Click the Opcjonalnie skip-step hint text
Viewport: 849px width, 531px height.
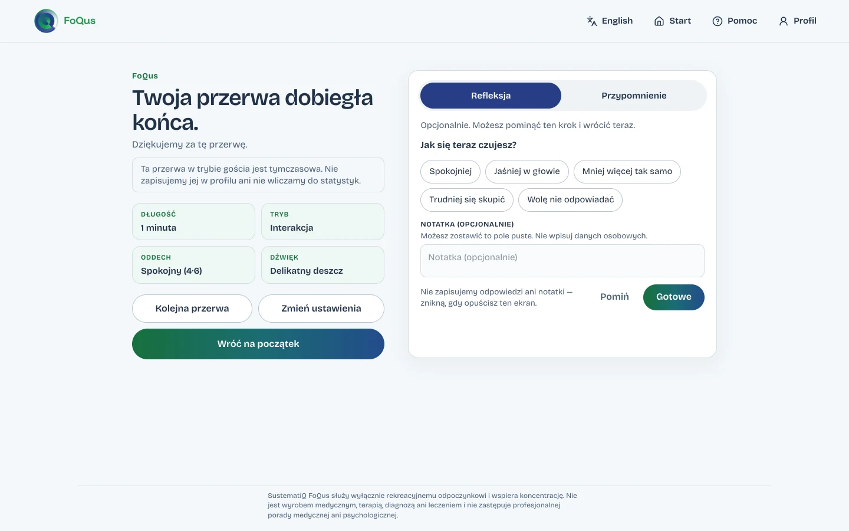(x=528, y=125)
